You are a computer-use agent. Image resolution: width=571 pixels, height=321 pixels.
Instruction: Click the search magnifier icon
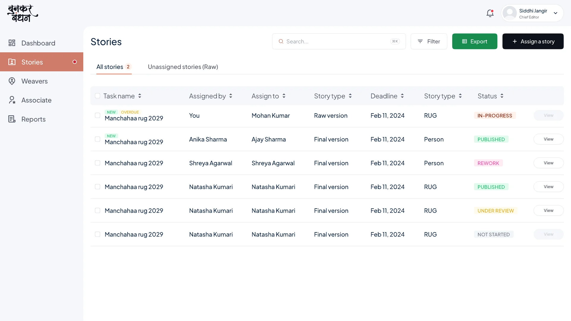tap(281, 41)
